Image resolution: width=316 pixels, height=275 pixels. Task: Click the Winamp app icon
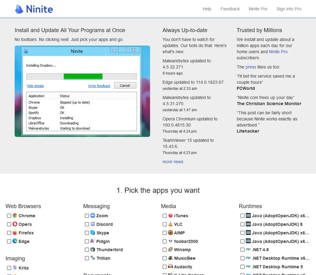point(171,249)
